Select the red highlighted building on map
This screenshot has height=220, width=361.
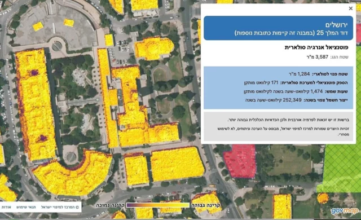[239, 161]
